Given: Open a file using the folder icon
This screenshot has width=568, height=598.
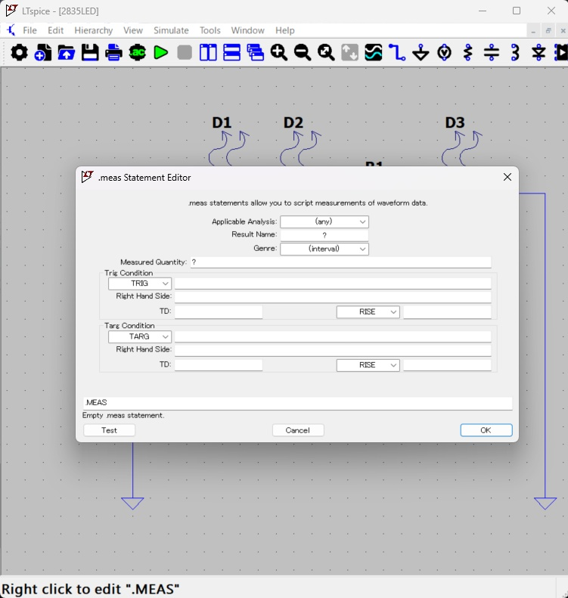Looking at the screenshot, I should (x=67, y=52).
